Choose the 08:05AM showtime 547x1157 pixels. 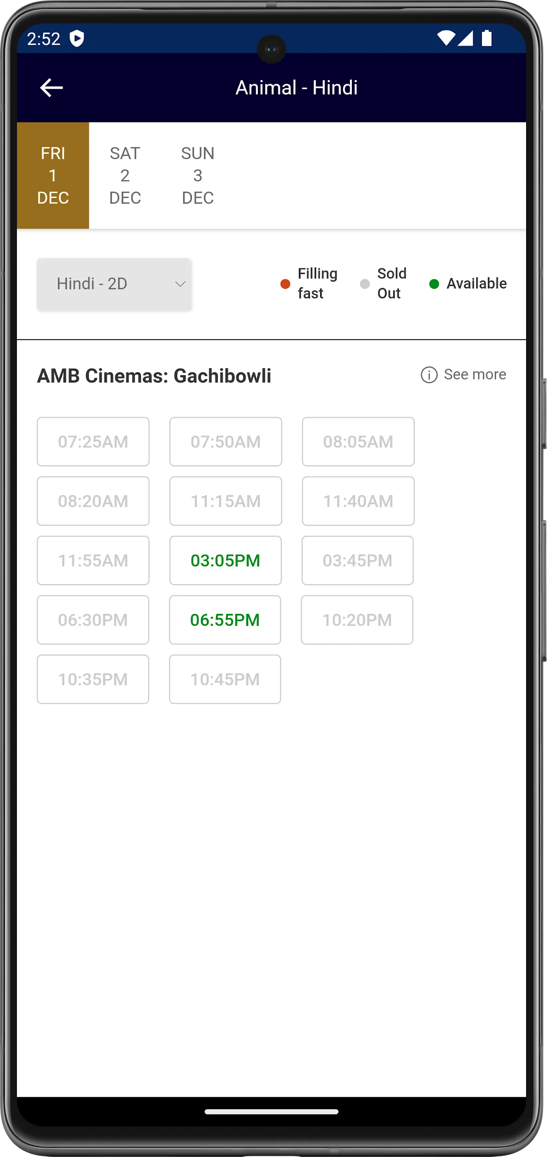click(x=358, y=442)
